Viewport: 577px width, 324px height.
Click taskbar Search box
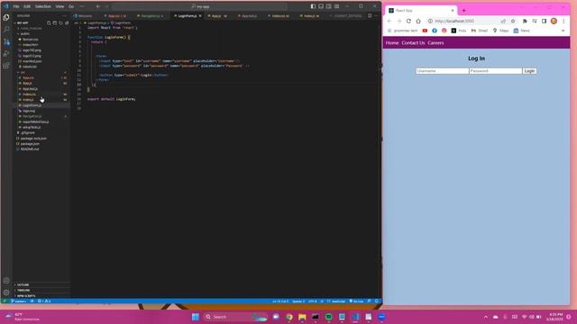click(235, 317)
